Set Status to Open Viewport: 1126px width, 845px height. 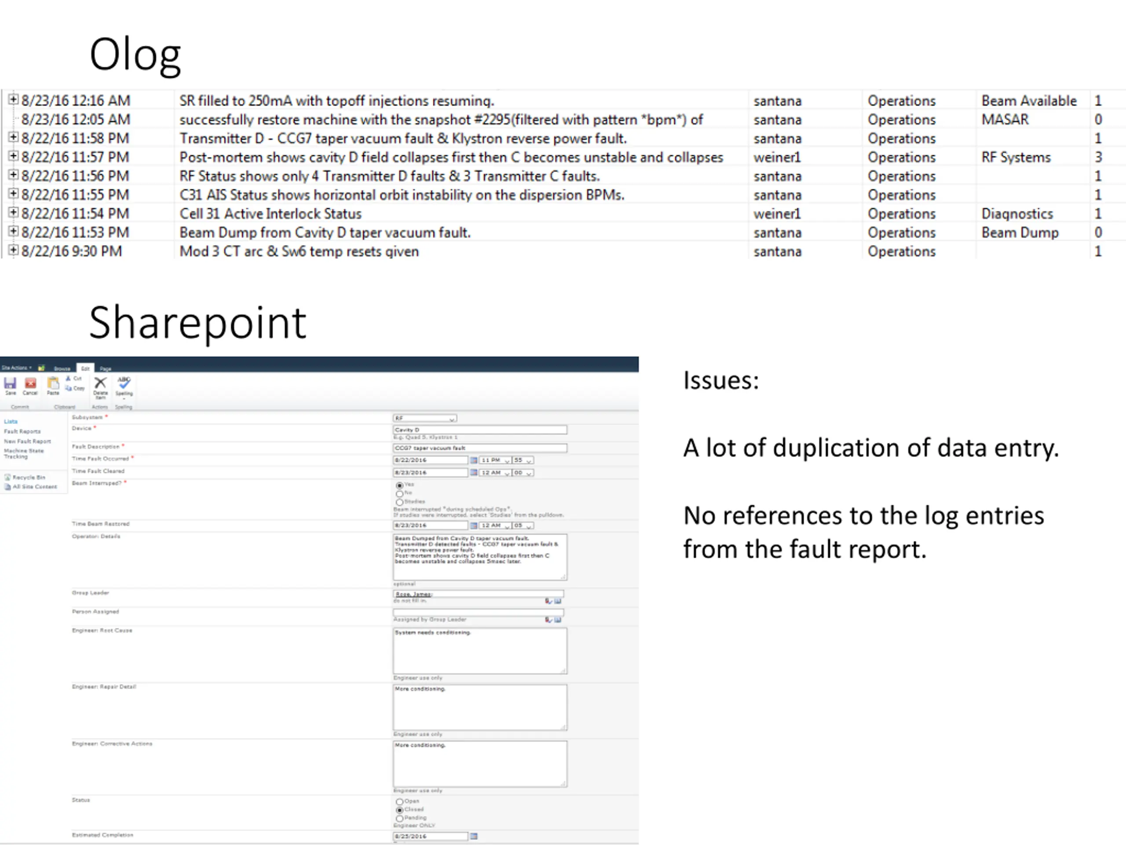pos(399,802)
